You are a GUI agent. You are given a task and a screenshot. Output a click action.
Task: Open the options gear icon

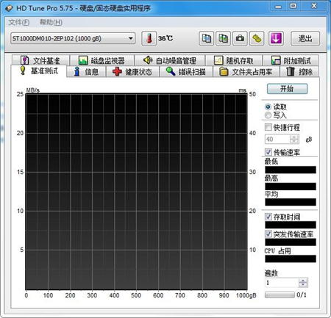257,38
